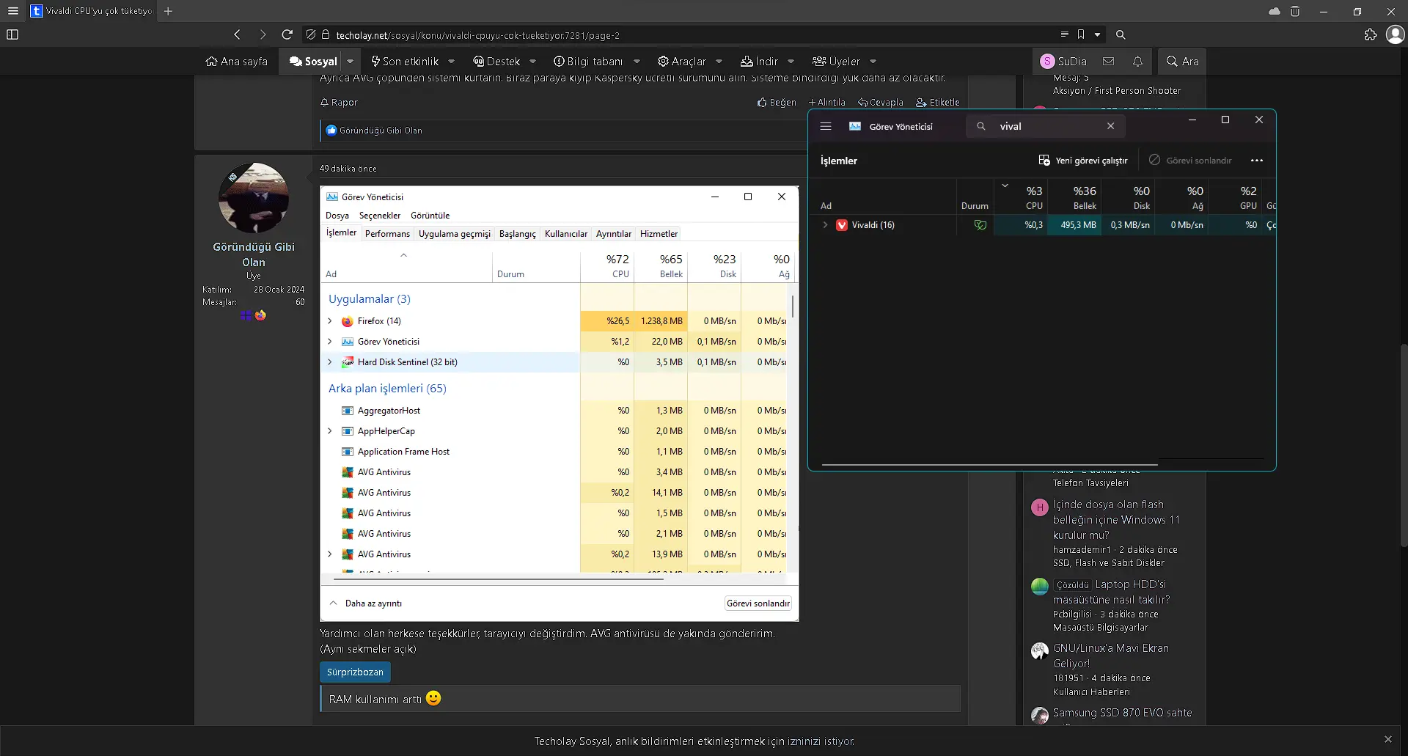1408x756 pixels.
Task: Go forward to the next page
Action: pos(263,34)
